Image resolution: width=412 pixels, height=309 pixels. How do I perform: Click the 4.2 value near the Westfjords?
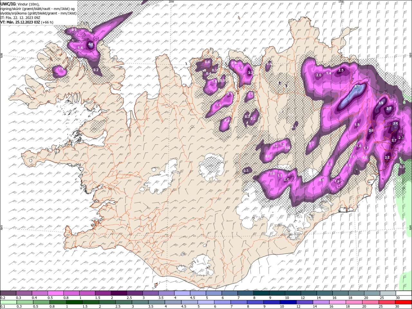tap(91, 44)
